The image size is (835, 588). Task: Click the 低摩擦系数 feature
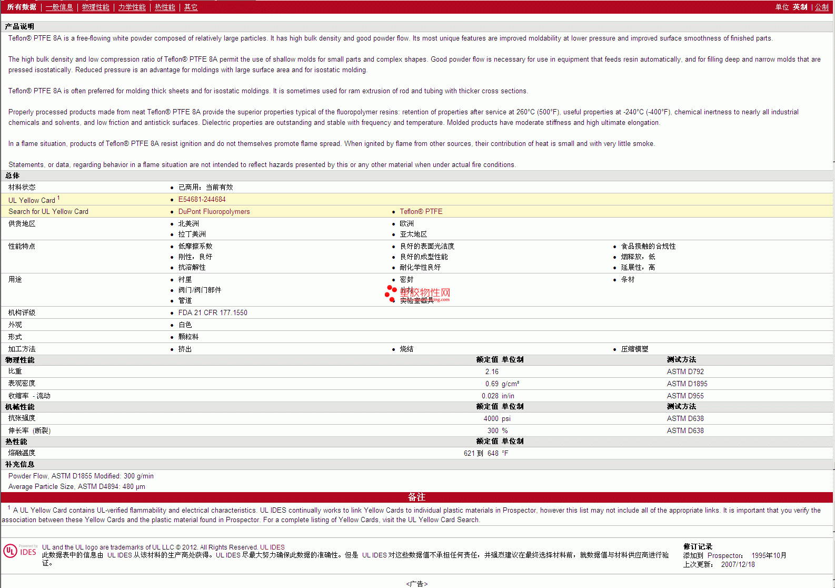pos(196,247)
